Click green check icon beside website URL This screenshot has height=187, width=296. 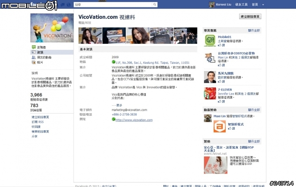[x=113, y=119]
